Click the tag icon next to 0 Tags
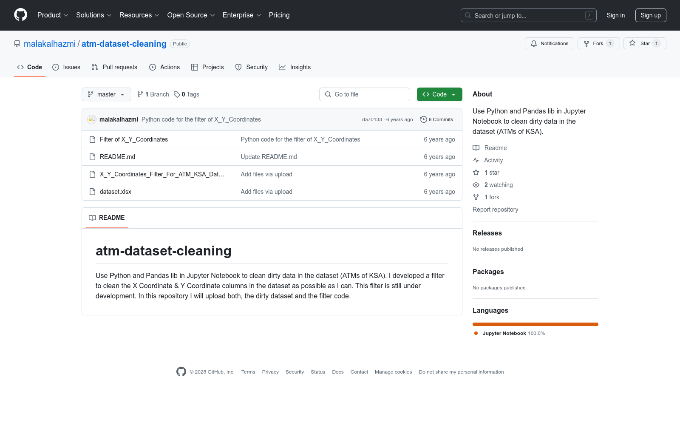The height and width of the screenshot is (425, 680). coord(177,94)
